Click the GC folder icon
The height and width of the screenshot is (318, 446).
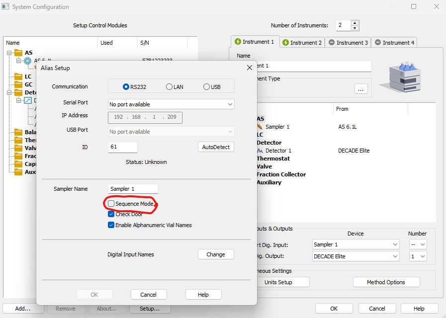point(18,84)
